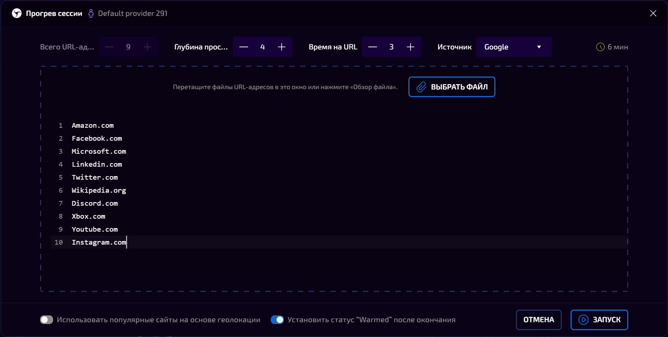
Task: Increase the Глубина просмотра value
Action: (x=282, y=47)
